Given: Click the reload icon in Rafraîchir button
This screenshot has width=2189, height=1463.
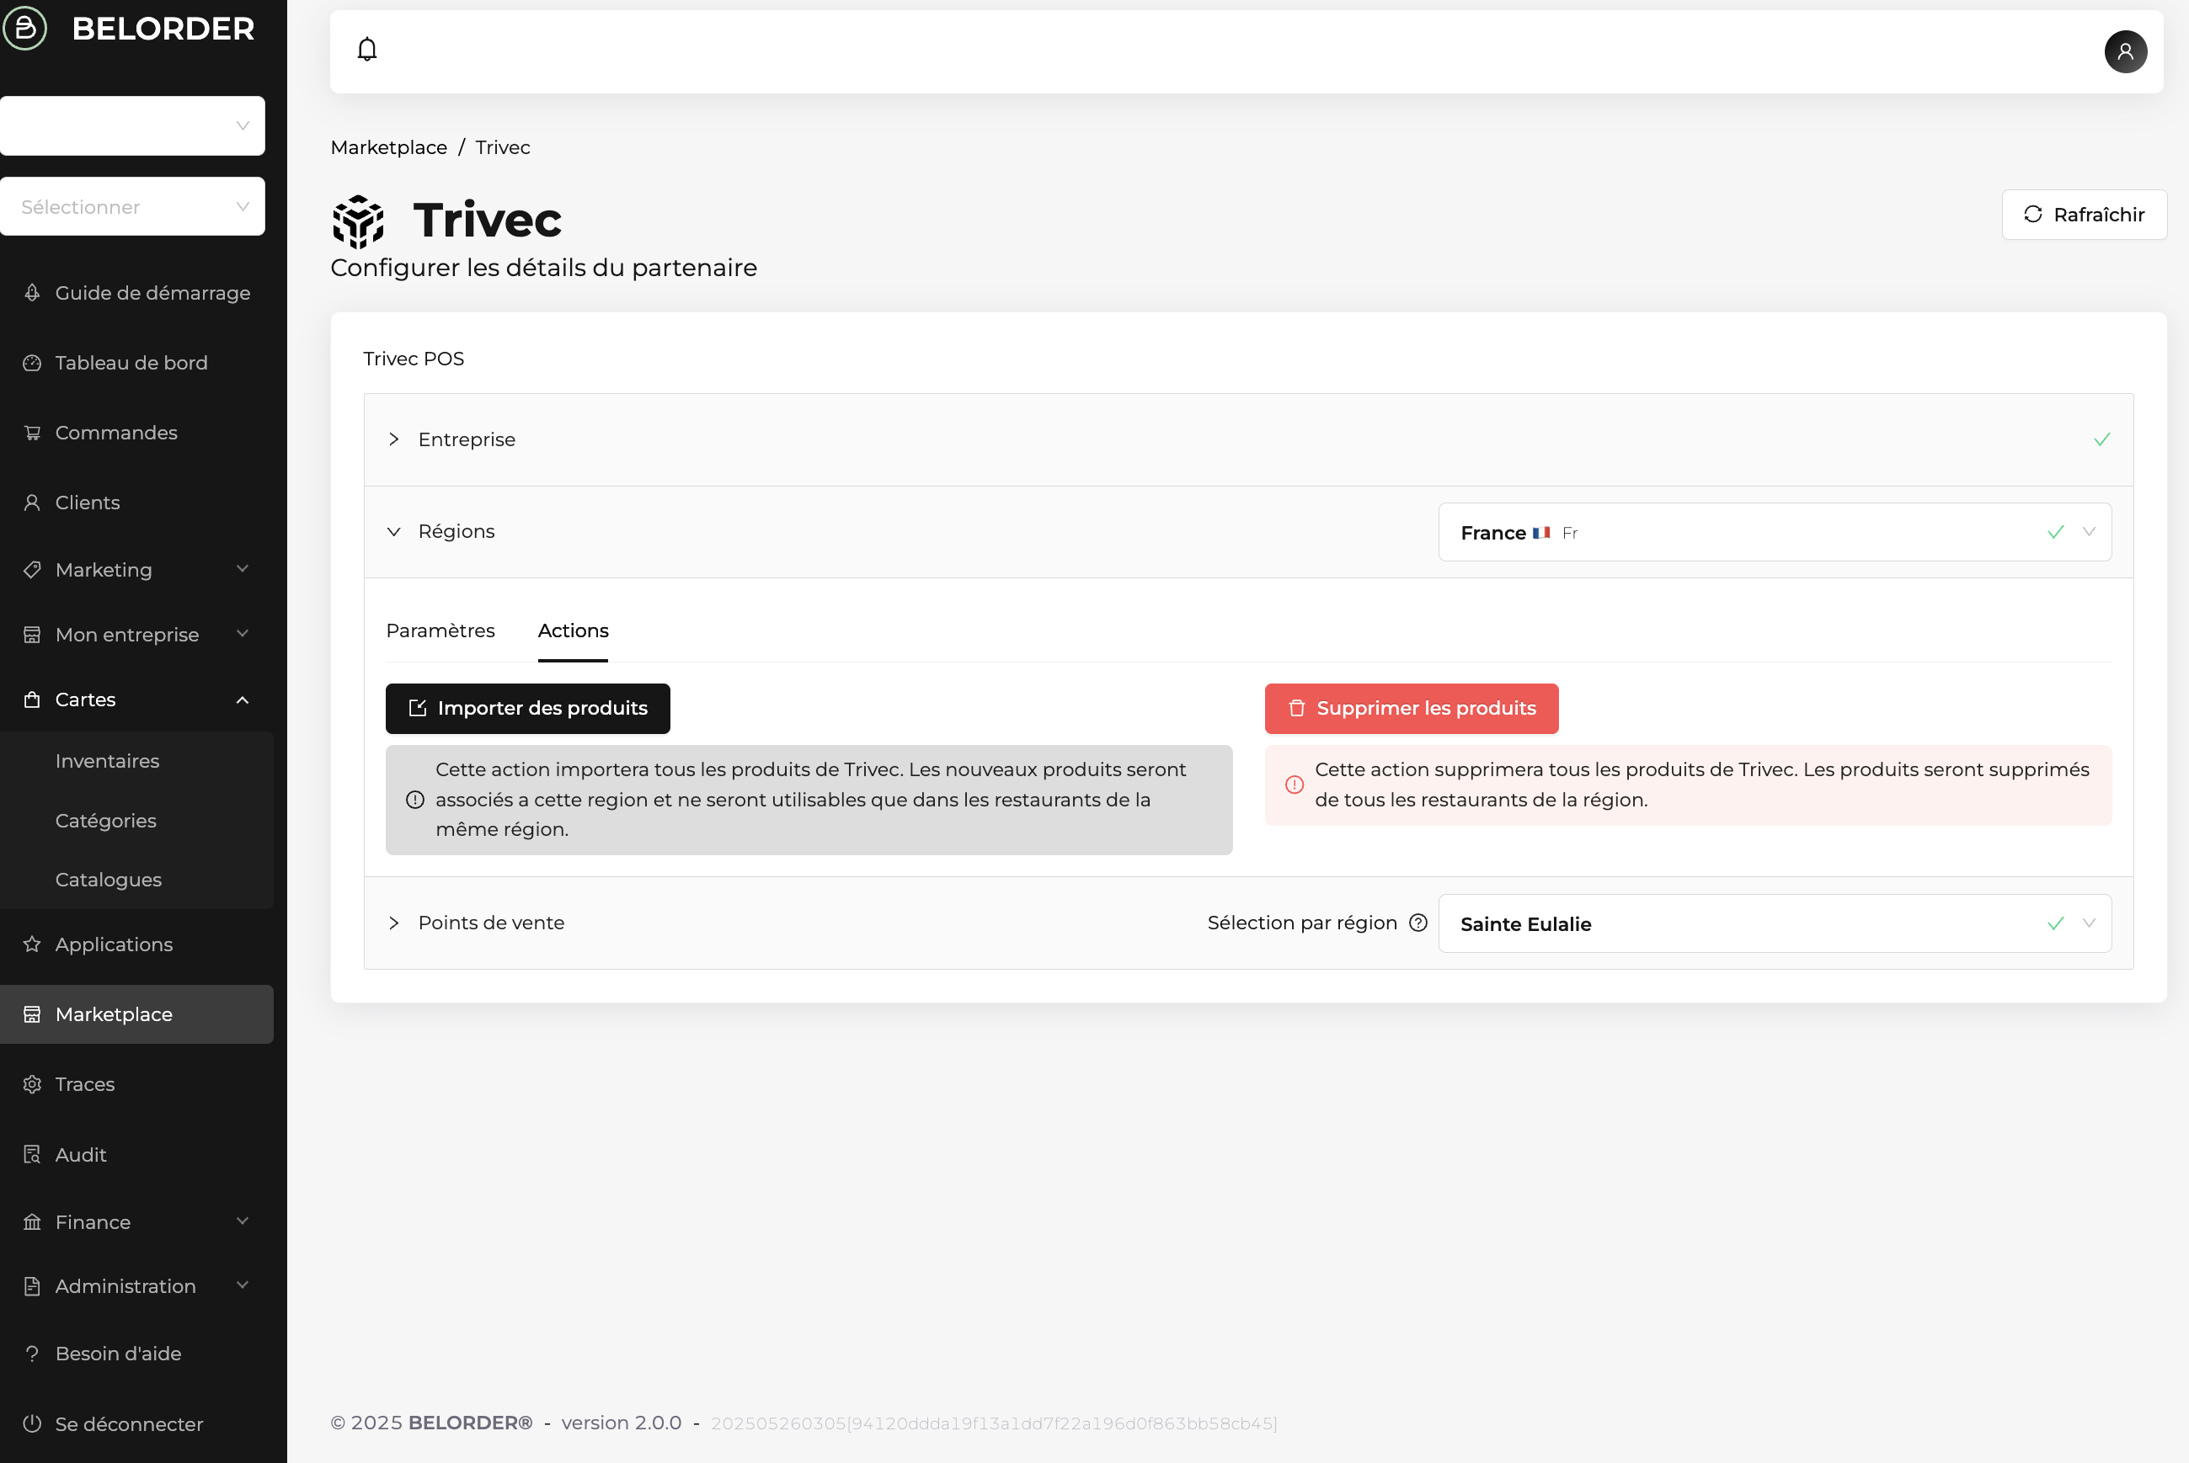Looking at the screenshot, I should 2033,215.
